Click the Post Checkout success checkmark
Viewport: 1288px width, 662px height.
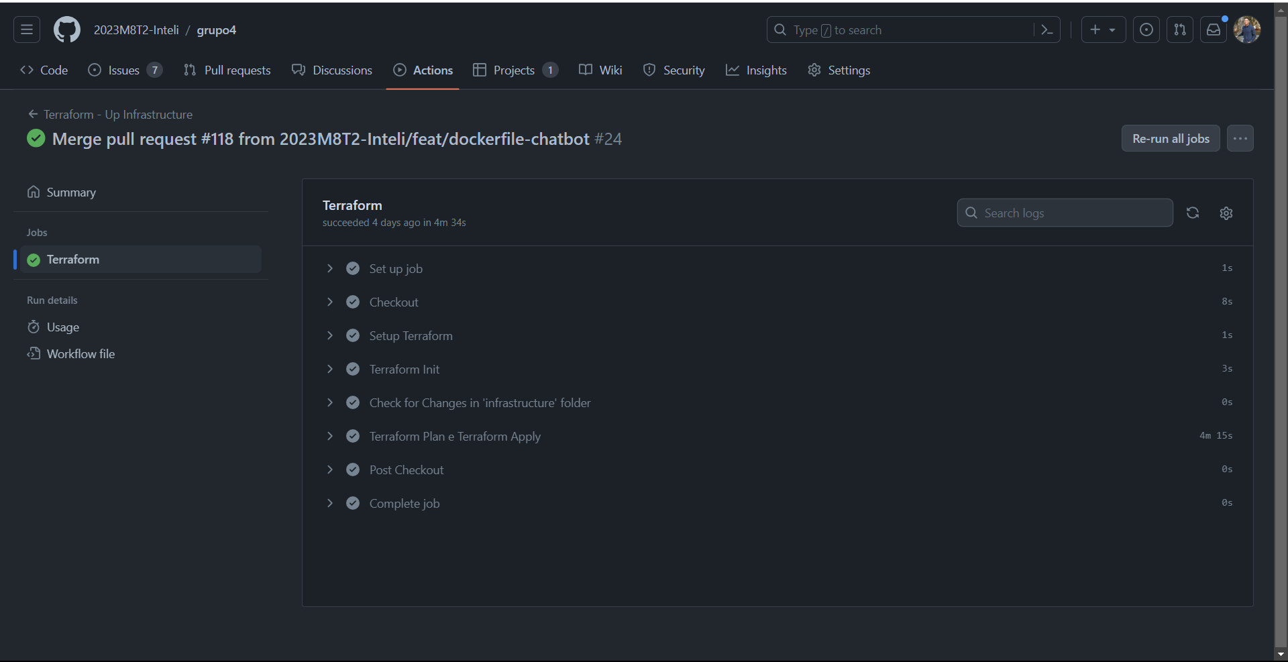(353, 470)
